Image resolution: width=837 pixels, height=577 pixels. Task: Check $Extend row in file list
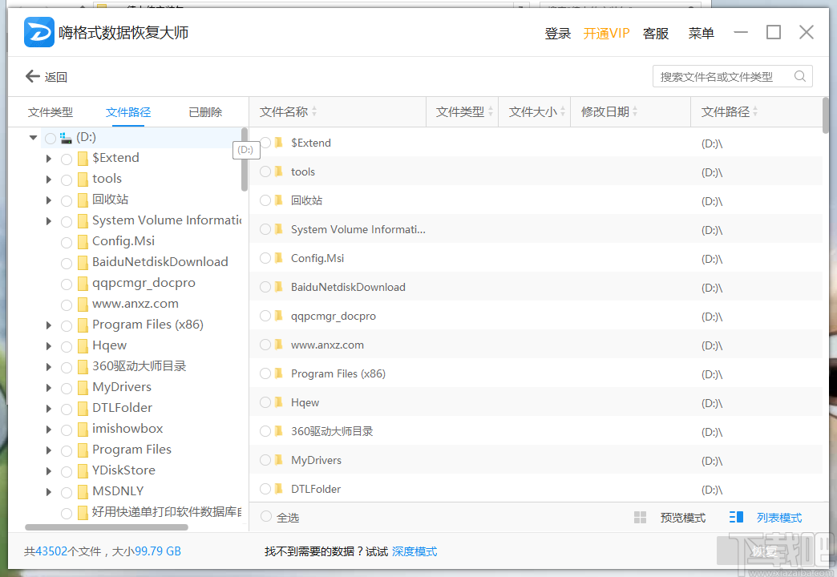click(265, 143)
